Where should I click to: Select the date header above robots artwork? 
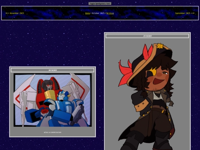coord(53,70)
